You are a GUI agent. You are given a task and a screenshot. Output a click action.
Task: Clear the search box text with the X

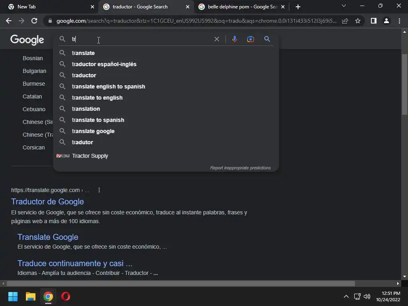click(216, 39)
